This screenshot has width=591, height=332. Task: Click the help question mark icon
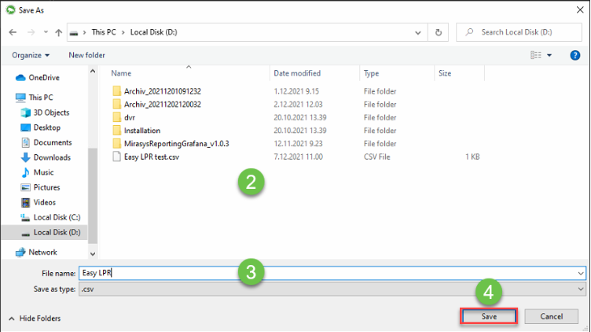pos(576,55)
